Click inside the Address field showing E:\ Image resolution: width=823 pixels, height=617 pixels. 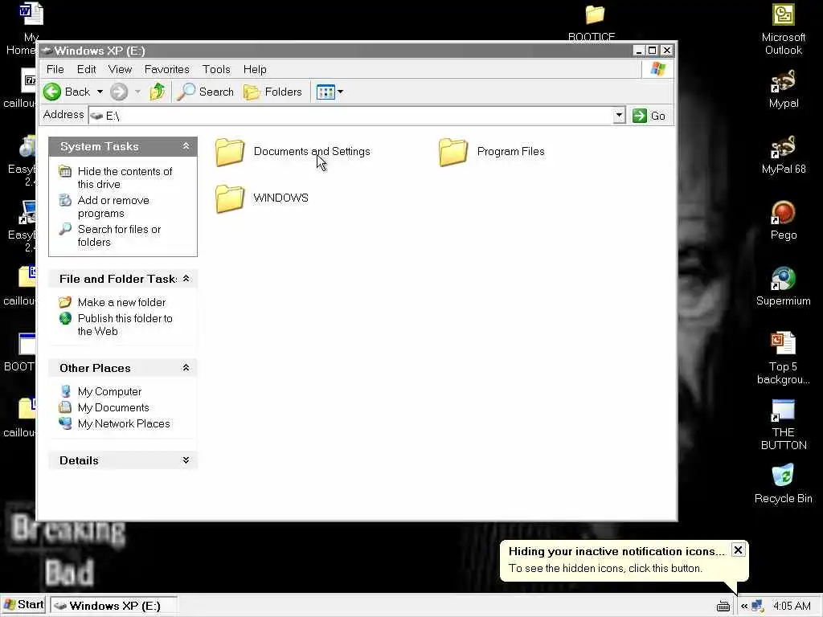pyautogui.click(x=350, y=116)
